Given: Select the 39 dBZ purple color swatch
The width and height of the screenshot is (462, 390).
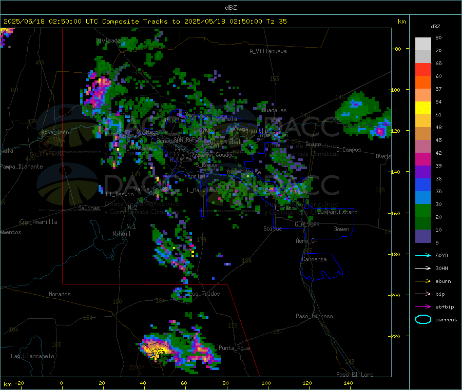Looking at the screenshot, I should click(423, 172).
